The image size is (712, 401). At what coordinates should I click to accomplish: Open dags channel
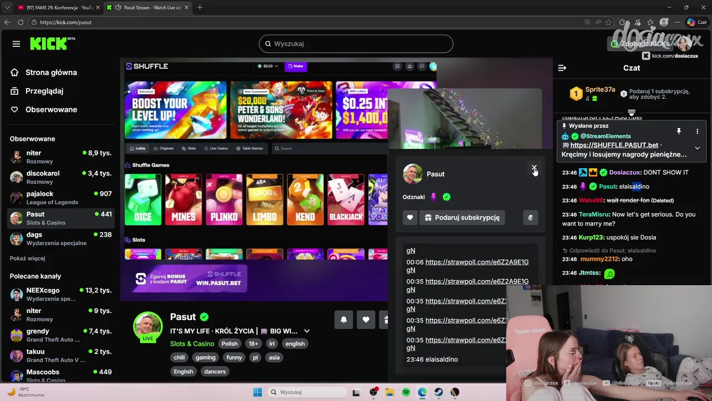61,238
